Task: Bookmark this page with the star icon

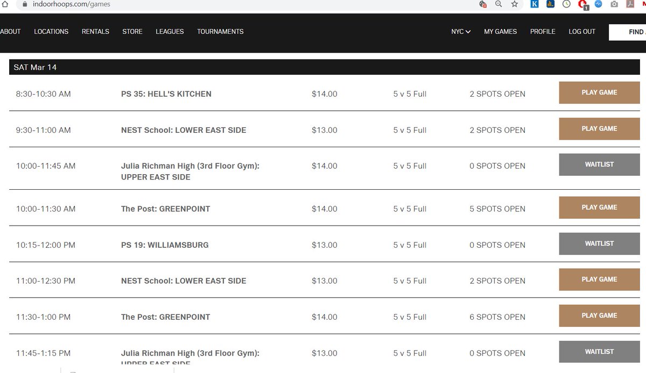Action: (x=515, y=4)
